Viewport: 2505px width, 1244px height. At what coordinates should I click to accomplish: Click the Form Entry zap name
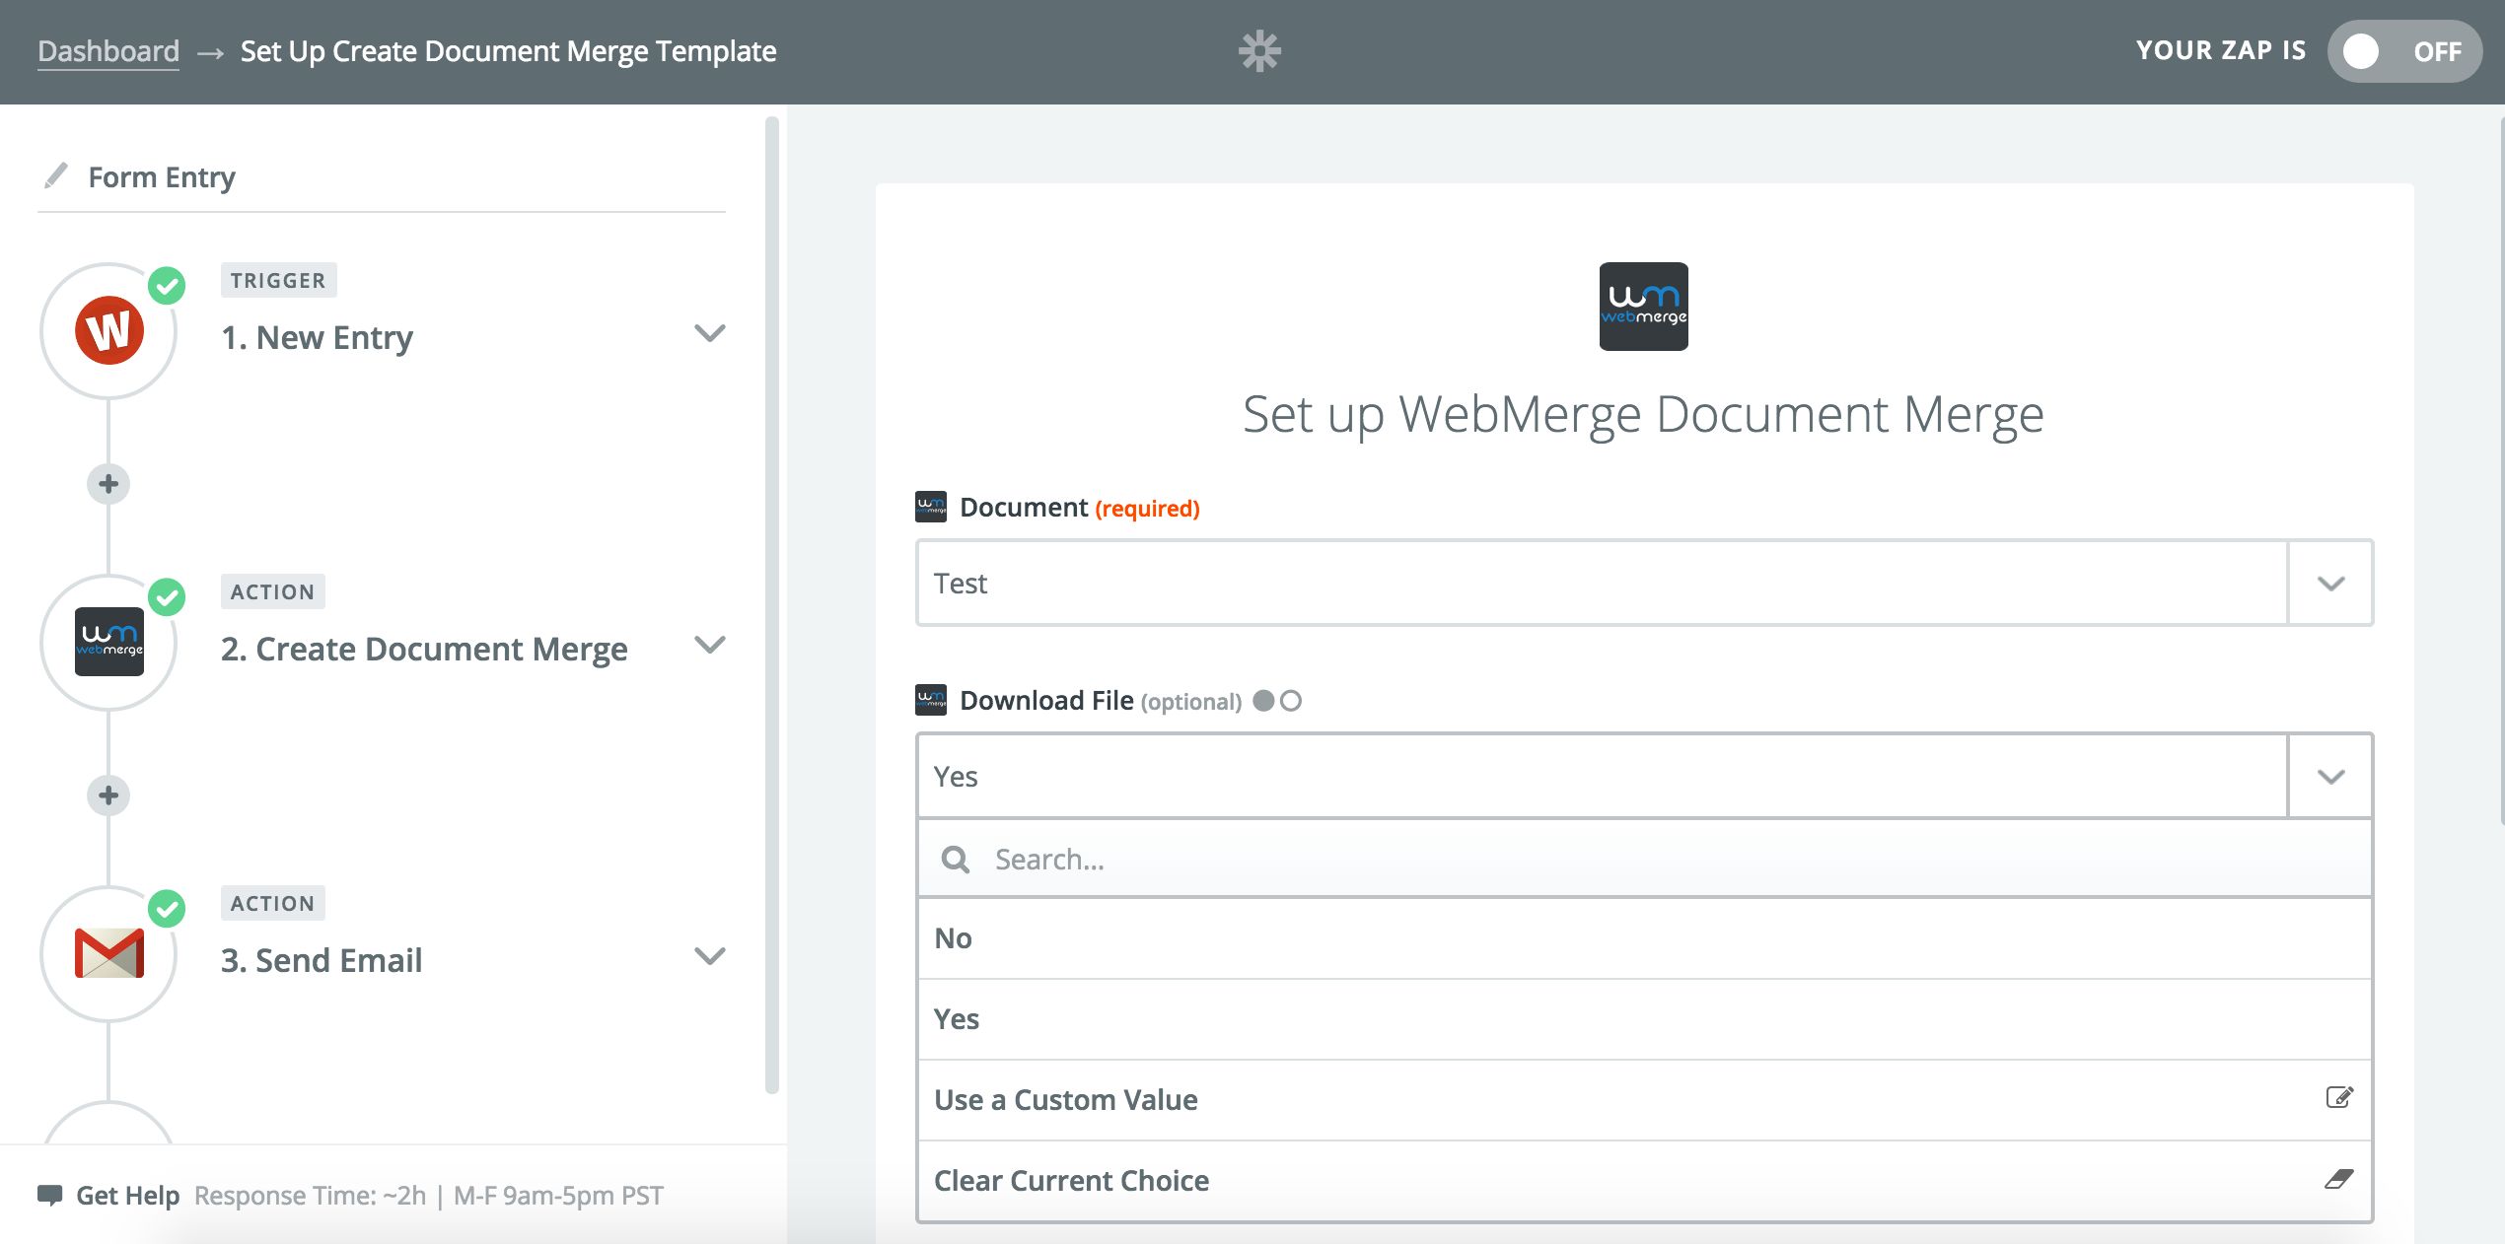(162, 176)
